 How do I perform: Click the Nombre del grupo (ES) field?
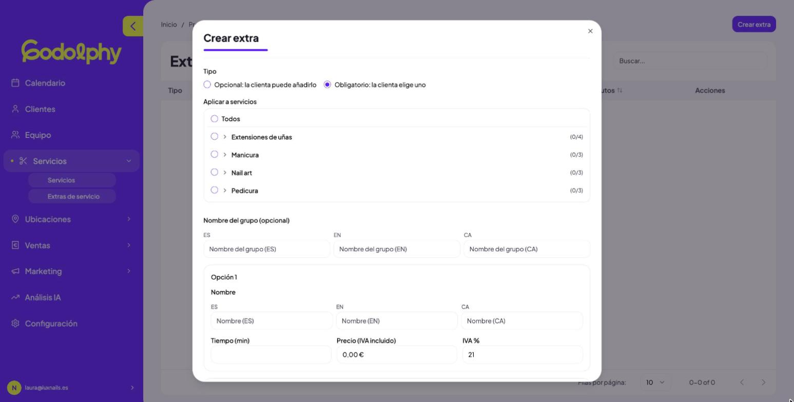click(267, 249)
